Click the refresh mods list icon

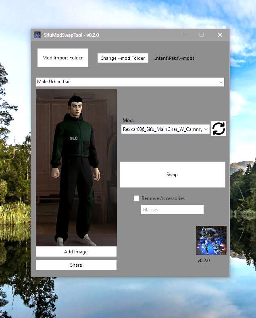[x=219, y=129]
